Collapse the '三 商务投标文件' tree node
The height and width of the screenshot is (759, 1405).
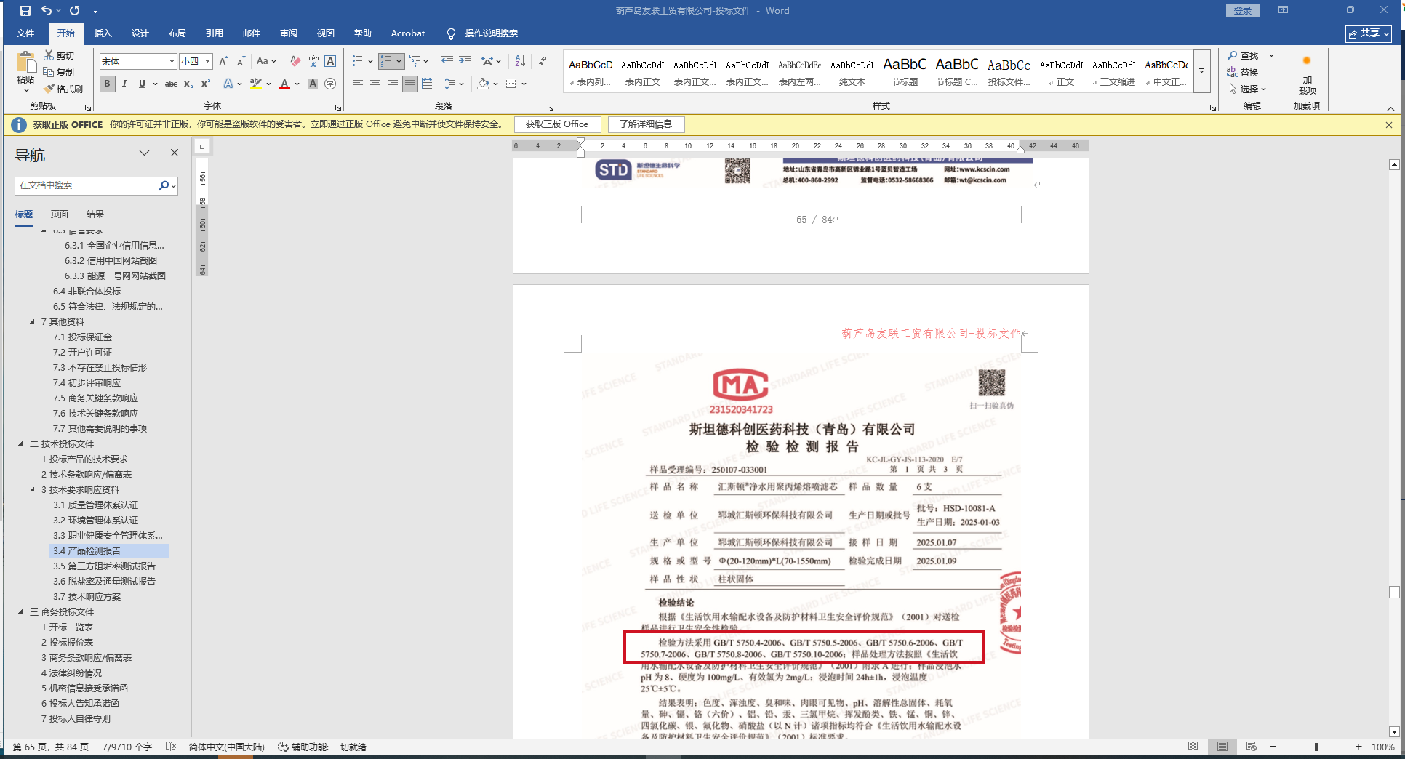(x=20, y=611)
